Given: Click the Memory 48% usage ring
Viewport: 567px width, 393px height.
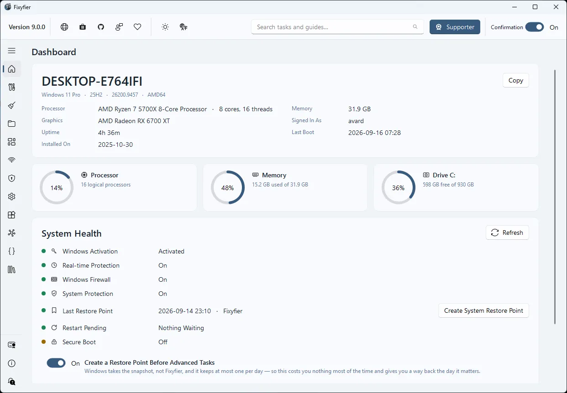Looking at the screenshot, I should [227, 187].
